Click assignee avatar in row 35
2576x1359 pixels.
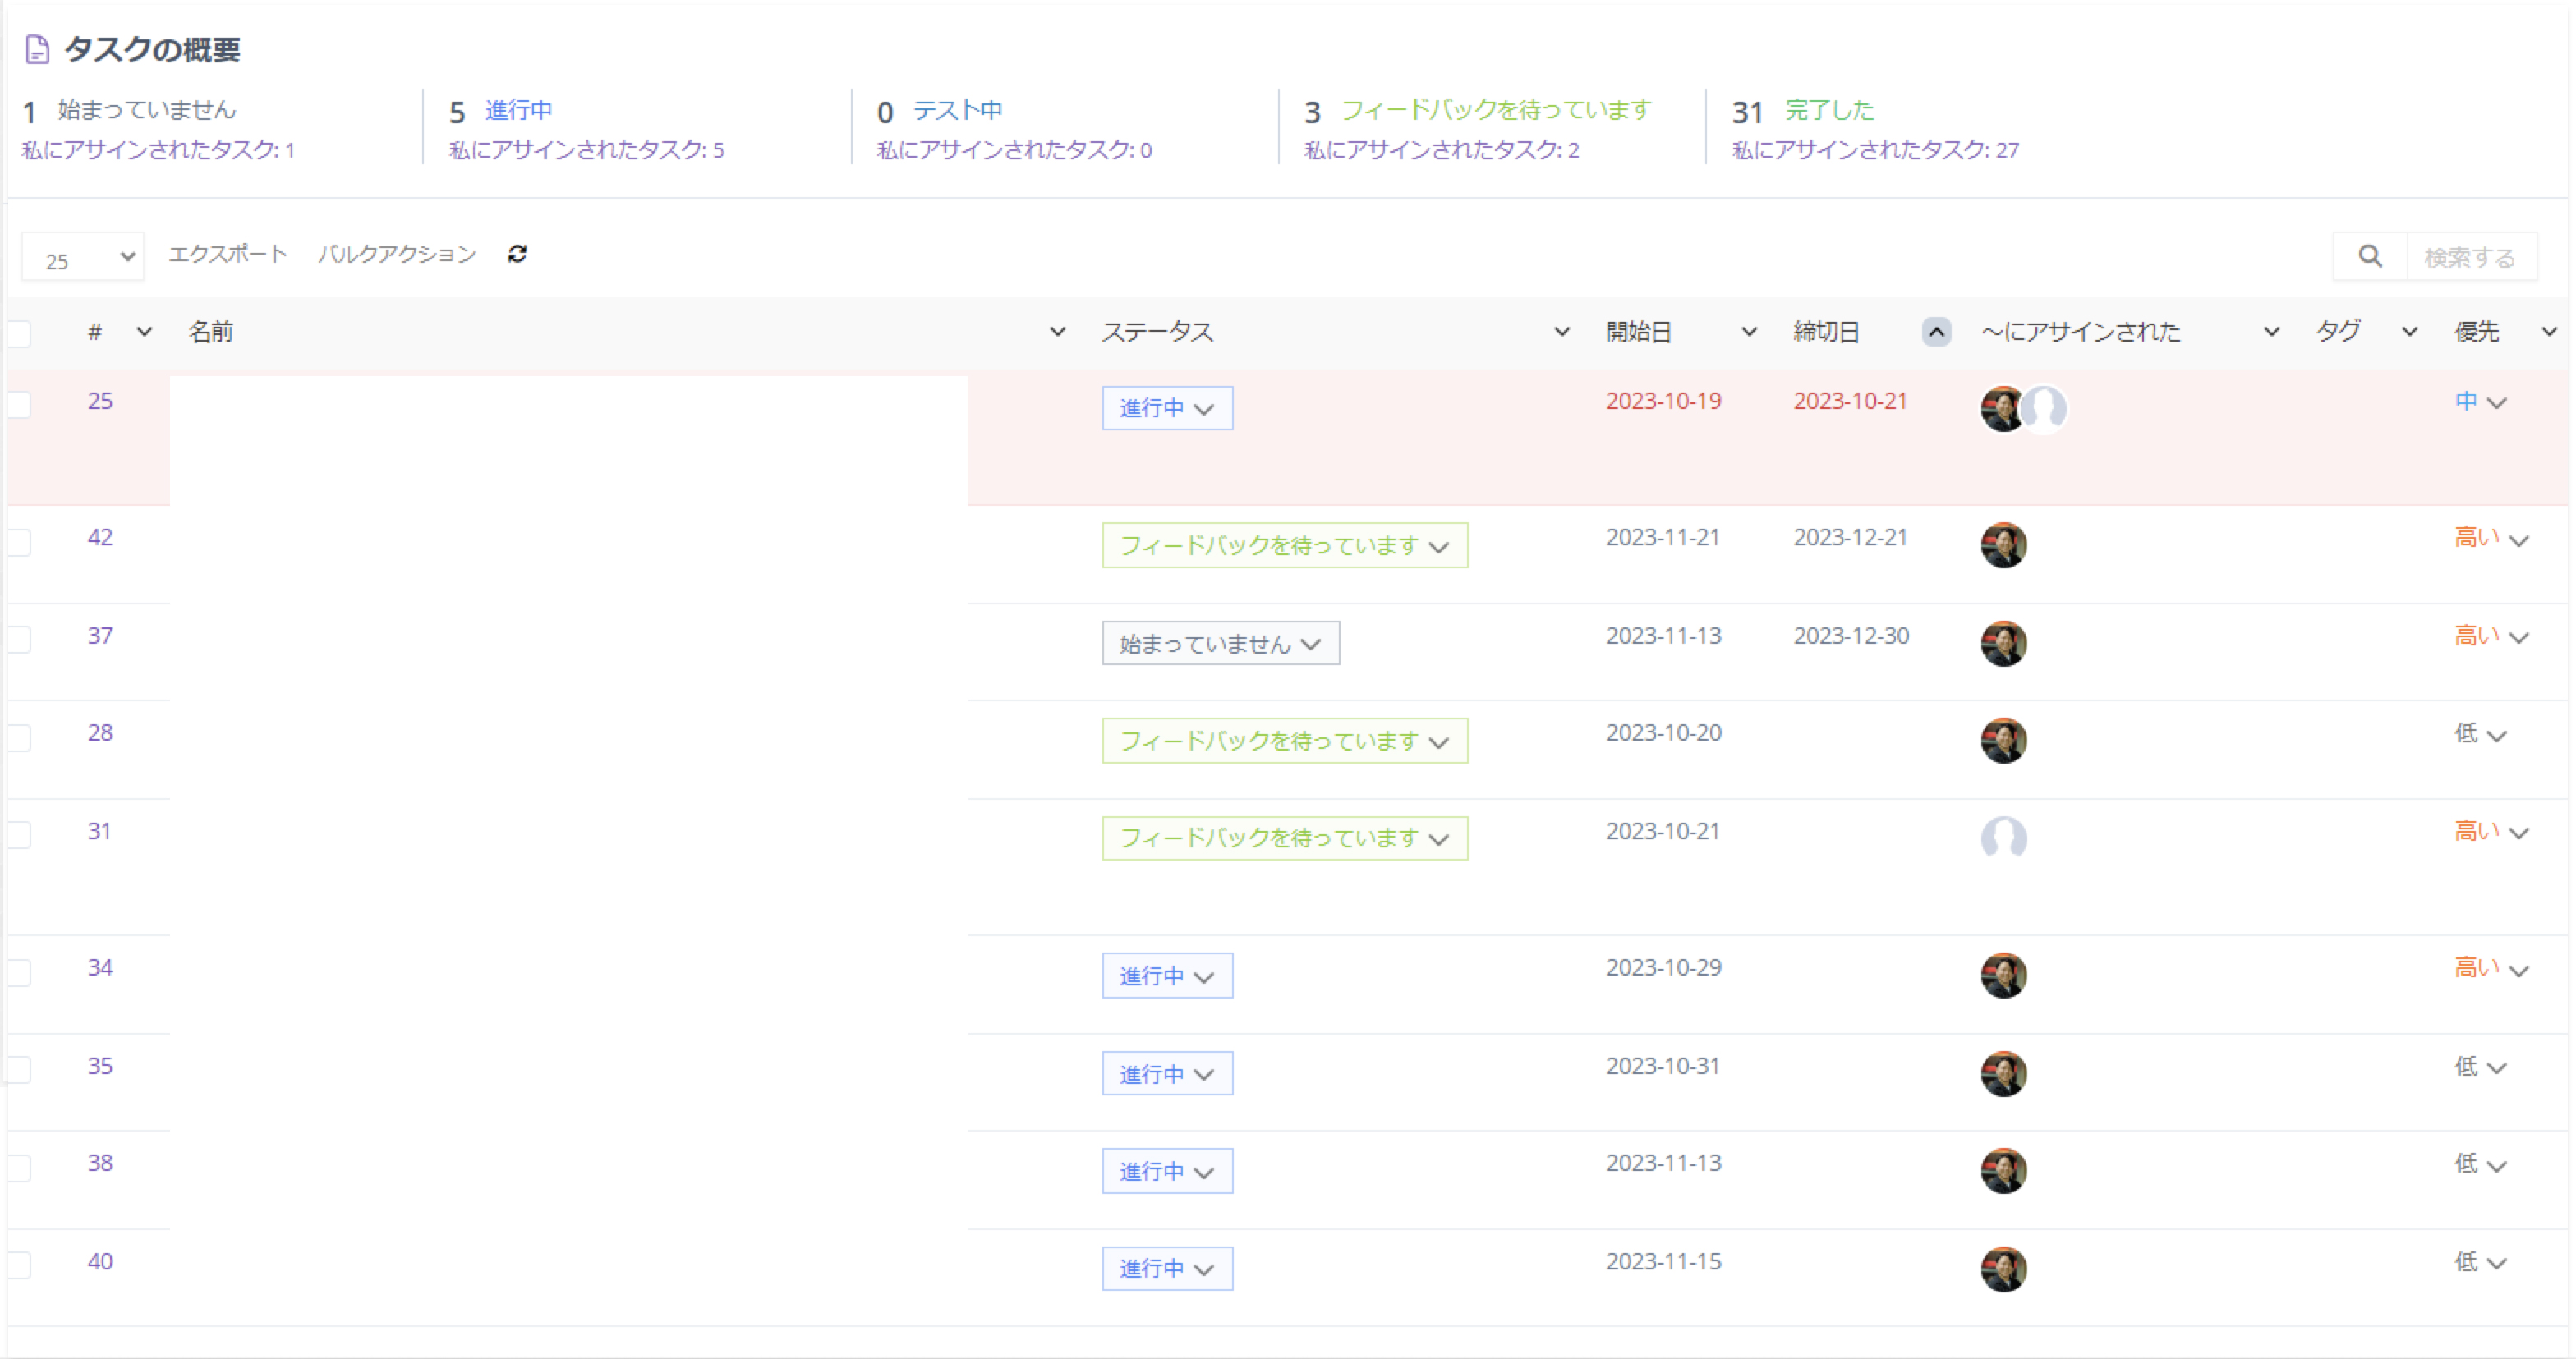pyautogui.click(x=2003, y=1074)
